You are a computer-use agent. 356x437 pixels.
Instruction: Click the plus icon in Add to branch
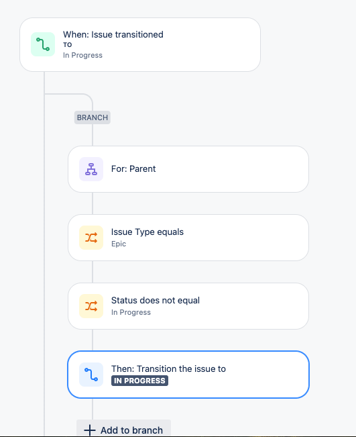pyautogui.click(x=90, y=430)
